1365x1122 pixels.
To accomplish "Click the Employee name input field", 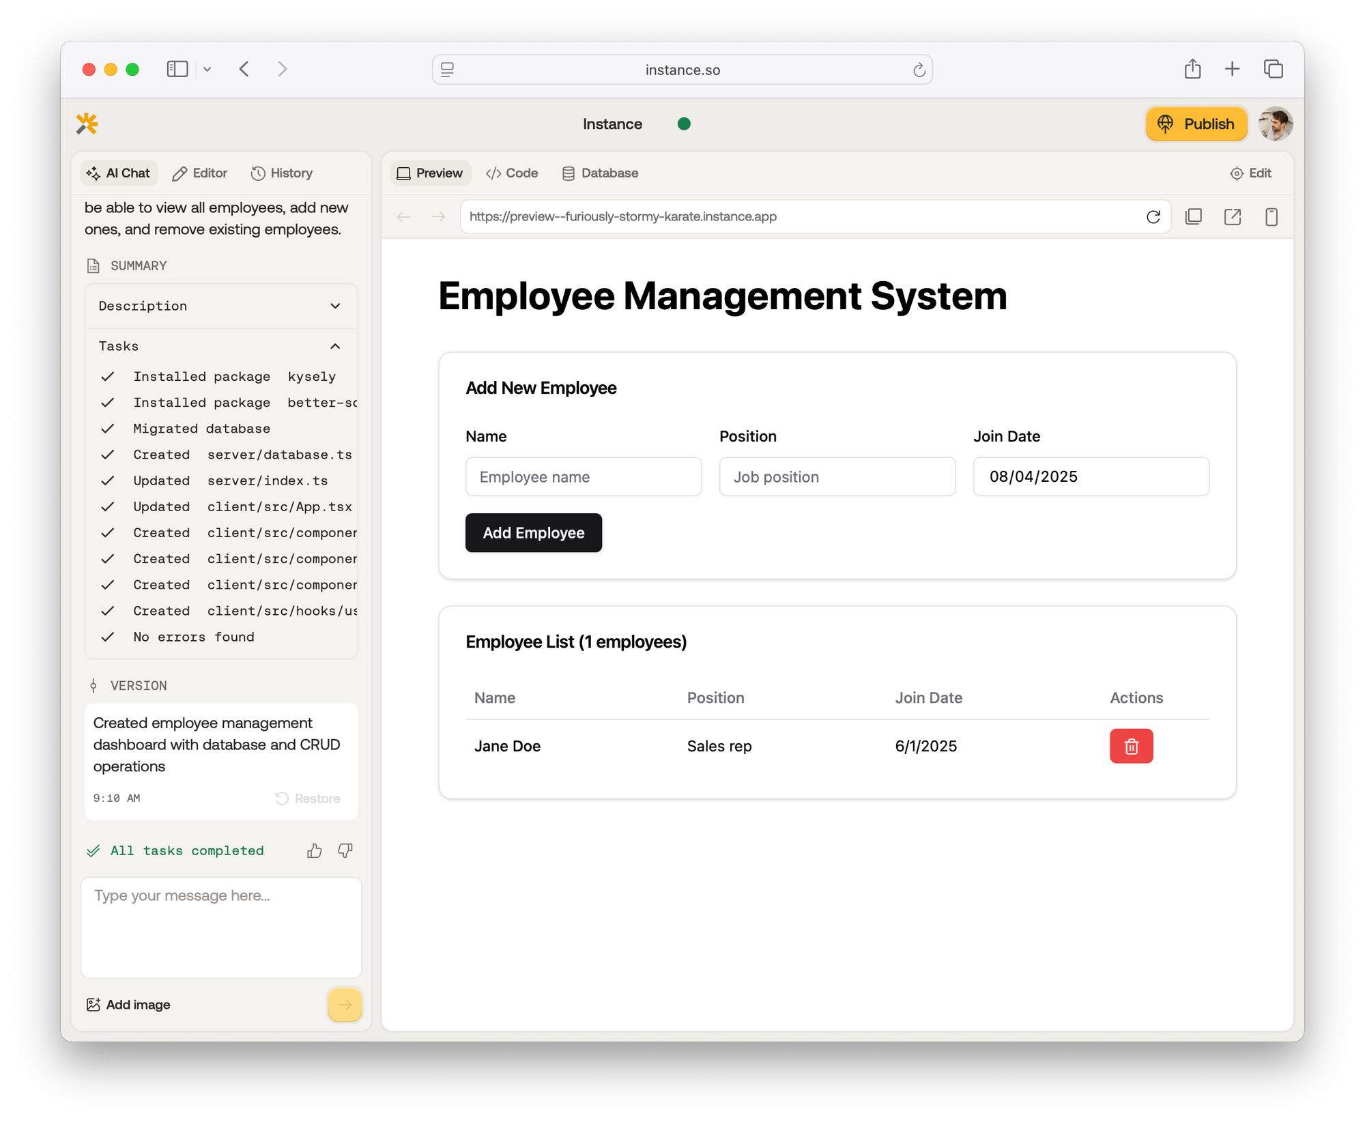I will pos(583,476).
